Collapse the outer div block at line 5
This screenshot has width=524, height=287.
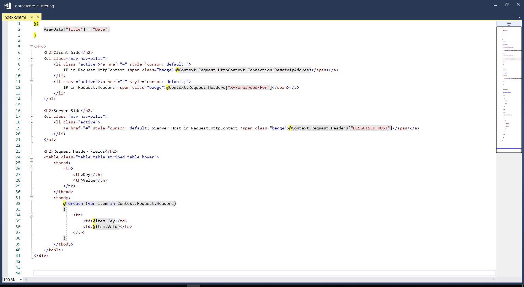32,47
